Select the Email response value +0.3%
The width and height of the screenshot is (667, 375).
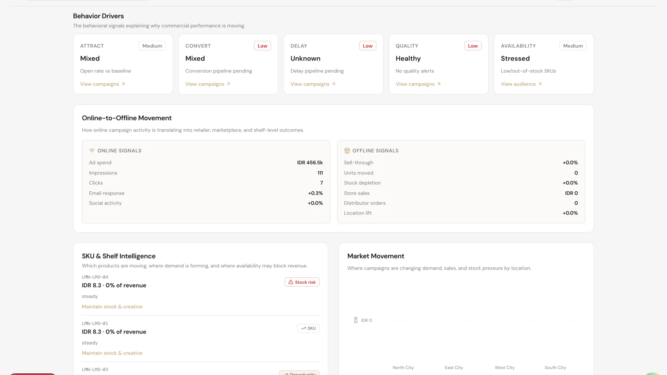(316, 193)
